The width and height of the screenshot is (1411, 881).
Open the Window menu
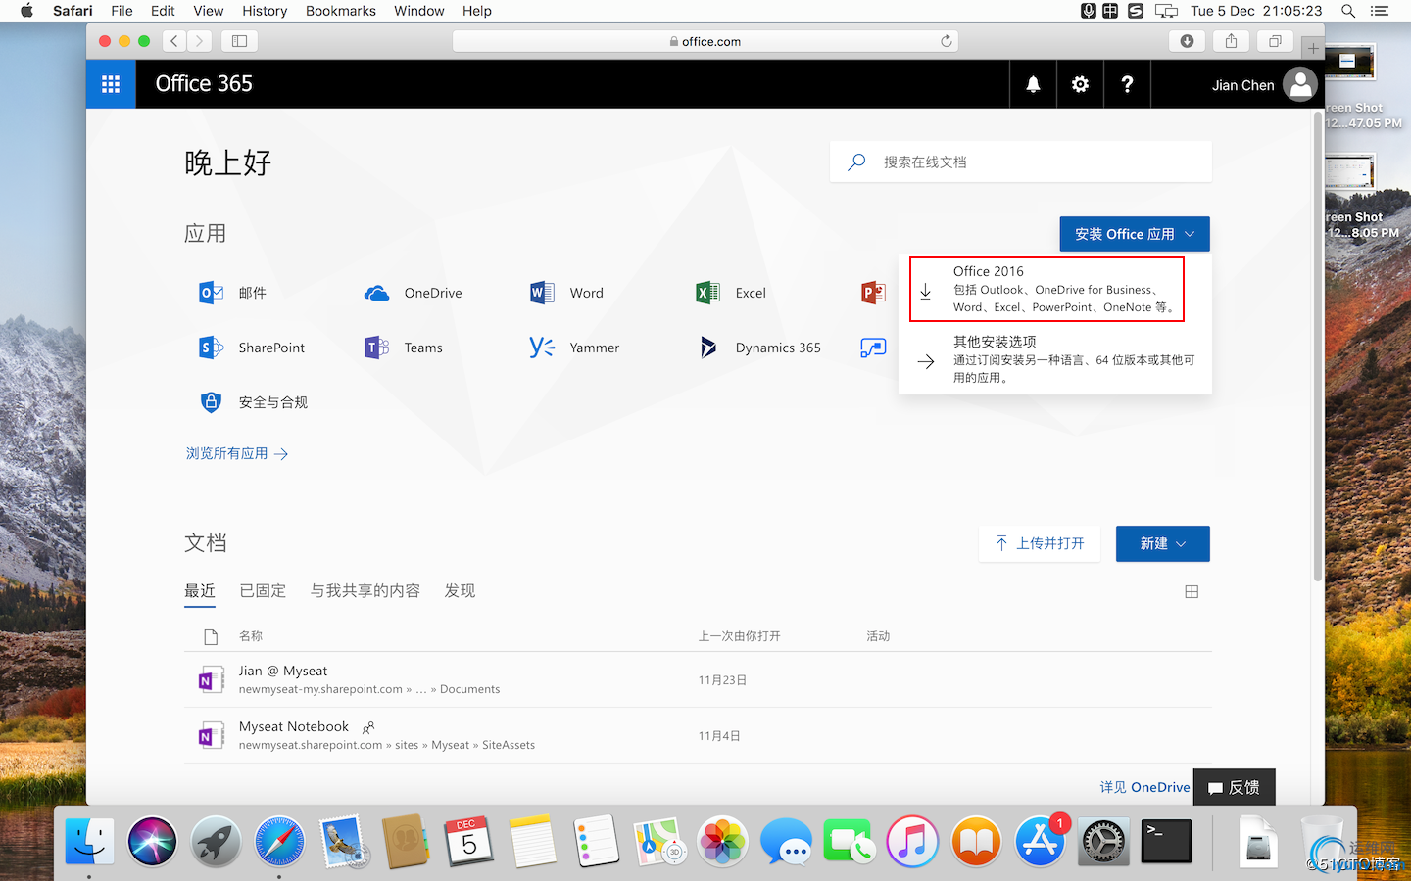tap(419, 11)
